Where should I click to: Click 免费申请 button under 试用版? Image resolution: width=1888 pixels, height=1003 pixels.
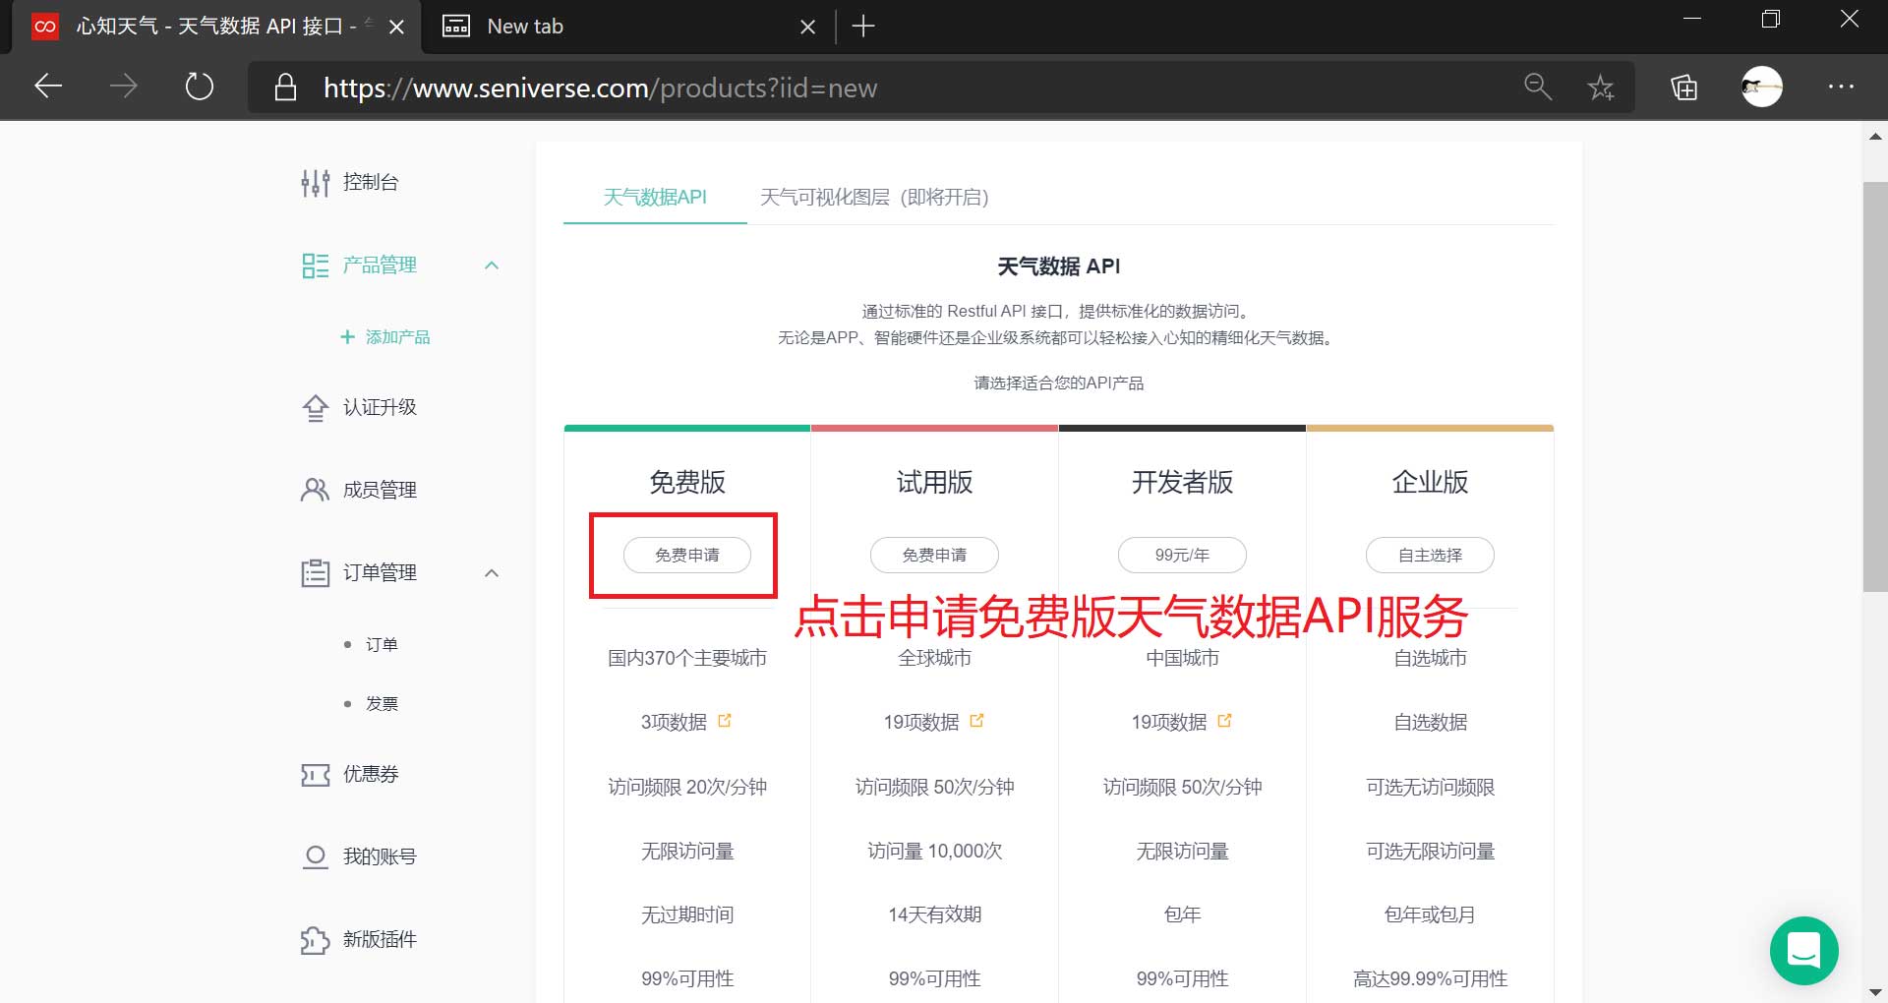coord(934,555)
